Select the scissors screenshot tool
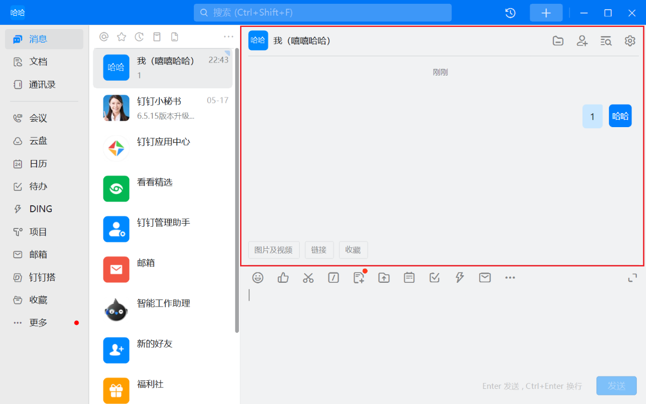Screen dimensions: 646x404 (308, 277)
